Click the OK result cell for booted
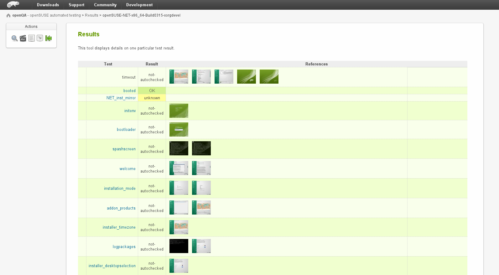This screenshot has height=275, width=499. click(x=152, y=91)
